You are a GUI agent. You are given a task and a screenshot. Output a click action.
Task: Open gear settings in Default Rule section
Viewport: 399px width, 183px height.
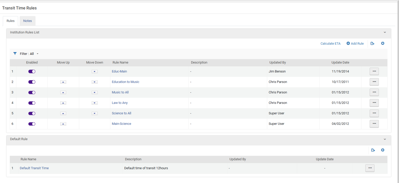382,150
